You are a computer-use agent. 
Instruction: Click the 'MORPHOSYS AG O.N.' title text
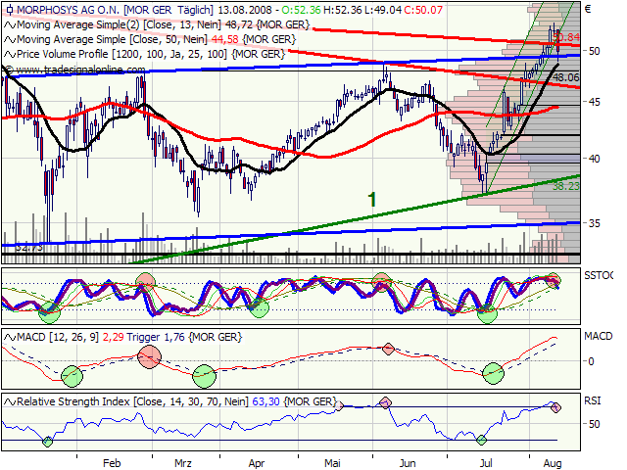tap(68, 10)
